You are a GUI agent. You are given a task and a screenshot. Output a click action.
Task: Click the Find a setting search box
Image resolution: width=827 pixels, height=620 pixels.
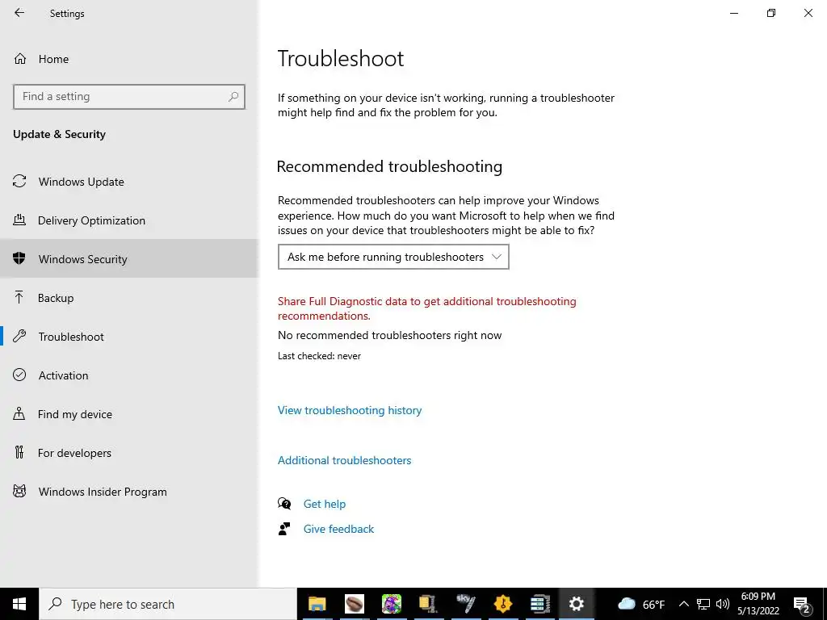coord(129,97)
